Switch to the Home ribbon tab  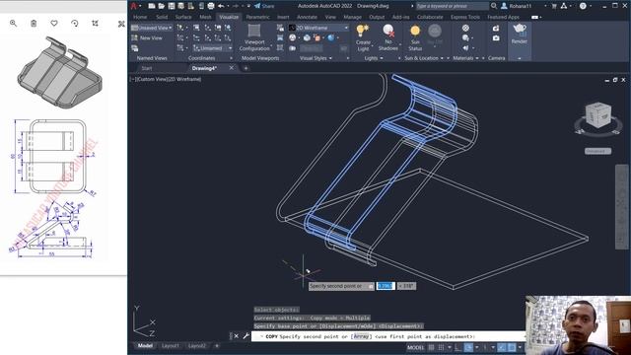(140, 17)
